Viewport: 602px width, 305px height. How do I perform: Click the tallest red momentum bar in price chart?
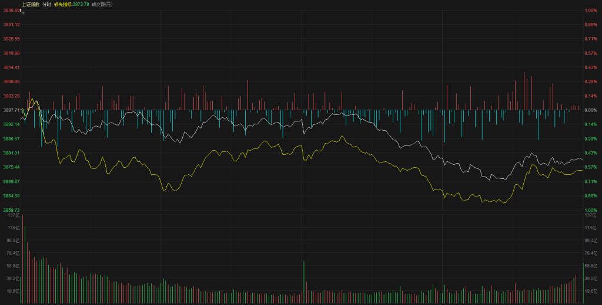[523, 91]
